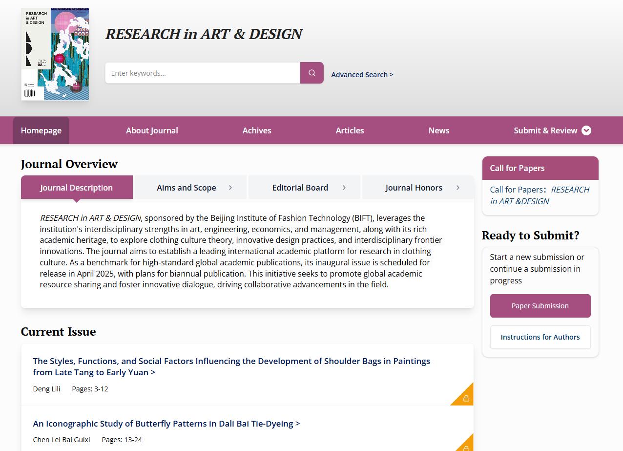Open the shoulder bags in paintings article

point(231,366)
